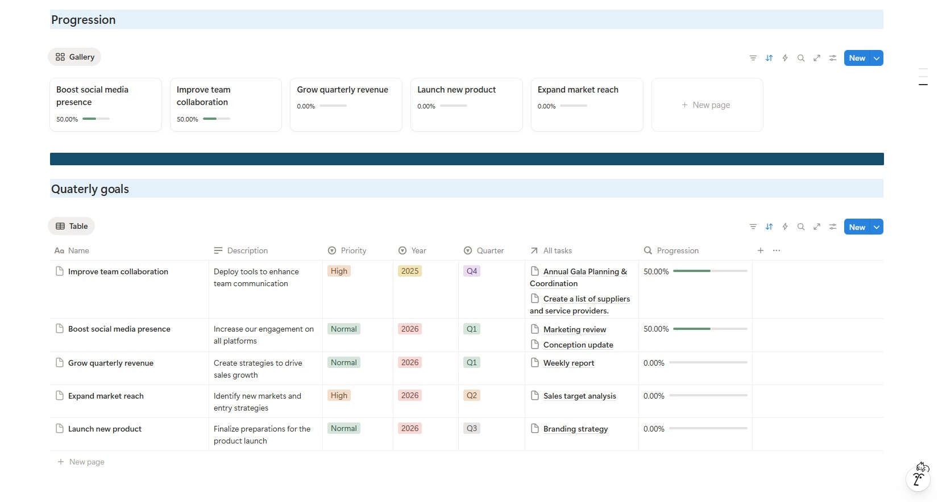Open the automations lightning icon above the table

click(785, 227)
